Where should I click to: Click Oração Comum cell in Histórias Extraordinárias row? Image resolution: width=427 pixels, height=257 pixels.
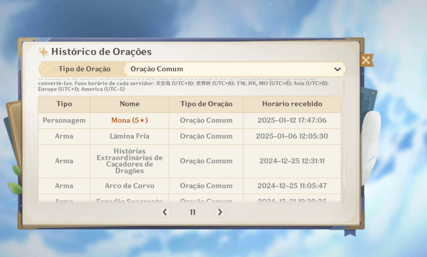point(206,161)
